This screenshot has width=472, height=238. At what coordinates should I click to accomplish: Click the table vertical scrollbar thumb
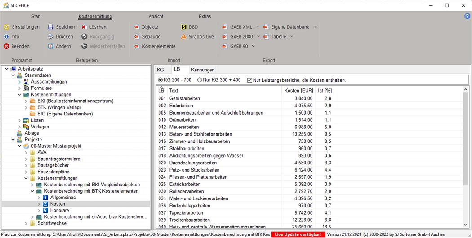point(466,138)
